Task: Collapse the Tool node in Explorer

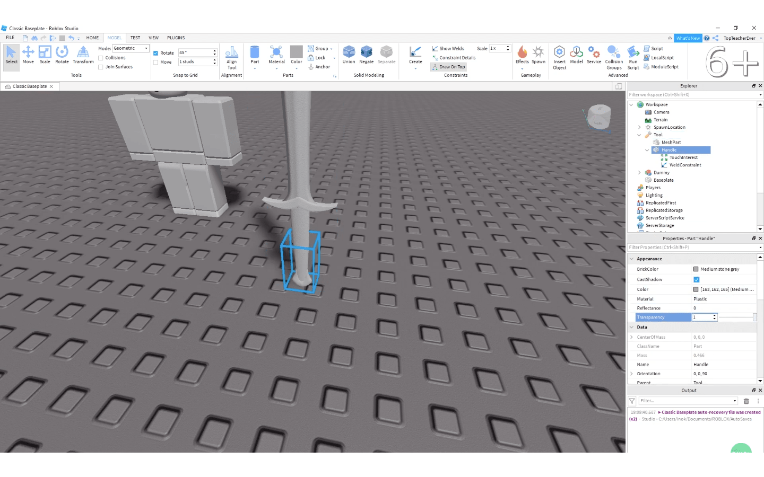Action: pos(639,135)
